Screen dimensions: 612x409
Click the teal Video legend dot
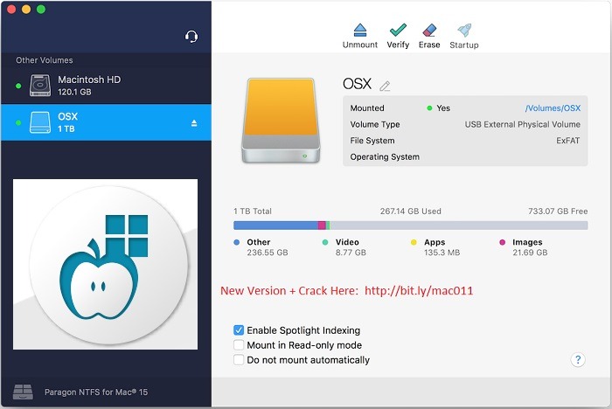pyautogui.click(x=325, y=242)
